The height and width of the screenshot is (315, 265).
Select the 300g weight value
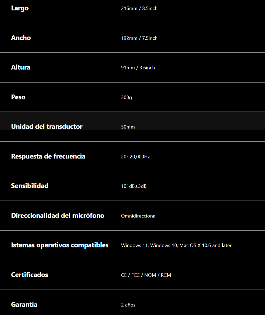click(126, 97)
